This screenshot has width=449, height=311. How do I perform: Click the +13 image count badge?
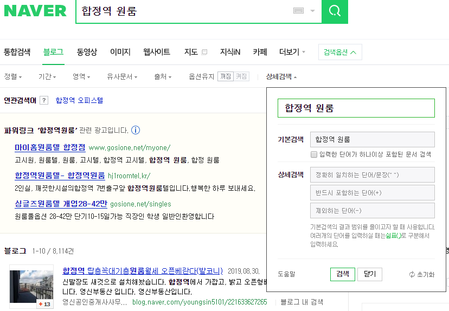pos(45,304)
